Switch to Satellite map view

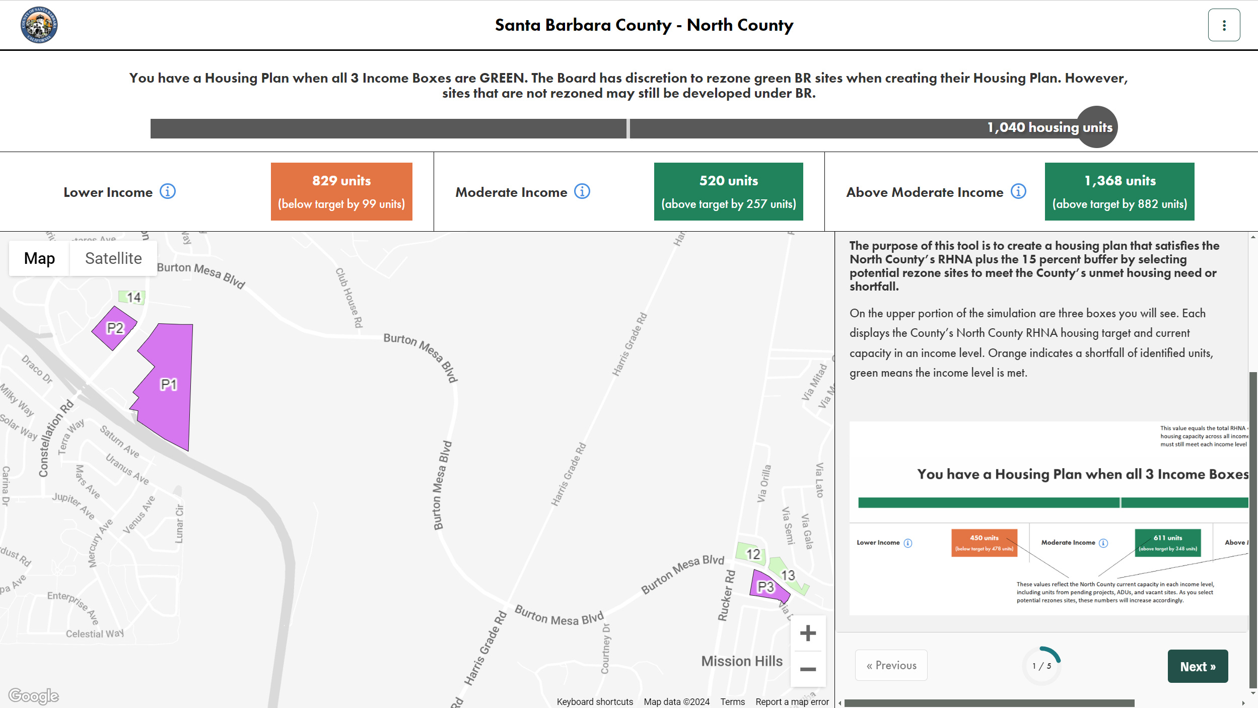click(x=112, y=258)
